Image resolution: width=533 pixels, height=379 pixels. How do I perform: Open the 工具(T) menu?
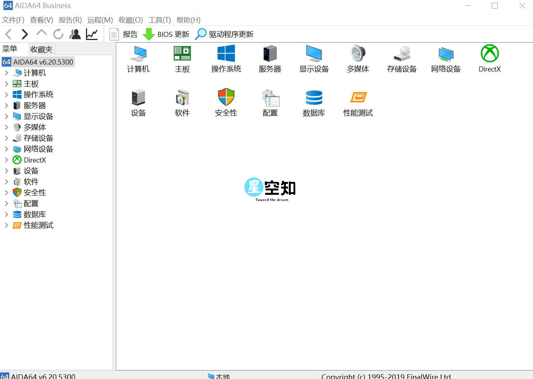(x=159, y=20)
